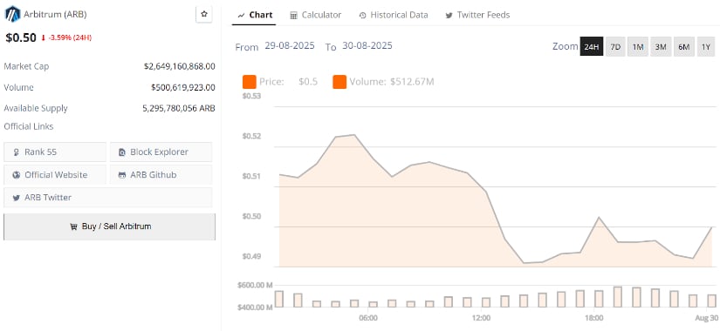Image resolution: width=720 pixels, height=331 pixels.
Task: Select the 1M zoom range
Action: [x=638, y=47]
